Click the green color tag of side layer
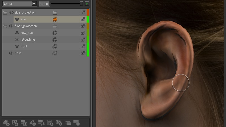 [88, 19]
